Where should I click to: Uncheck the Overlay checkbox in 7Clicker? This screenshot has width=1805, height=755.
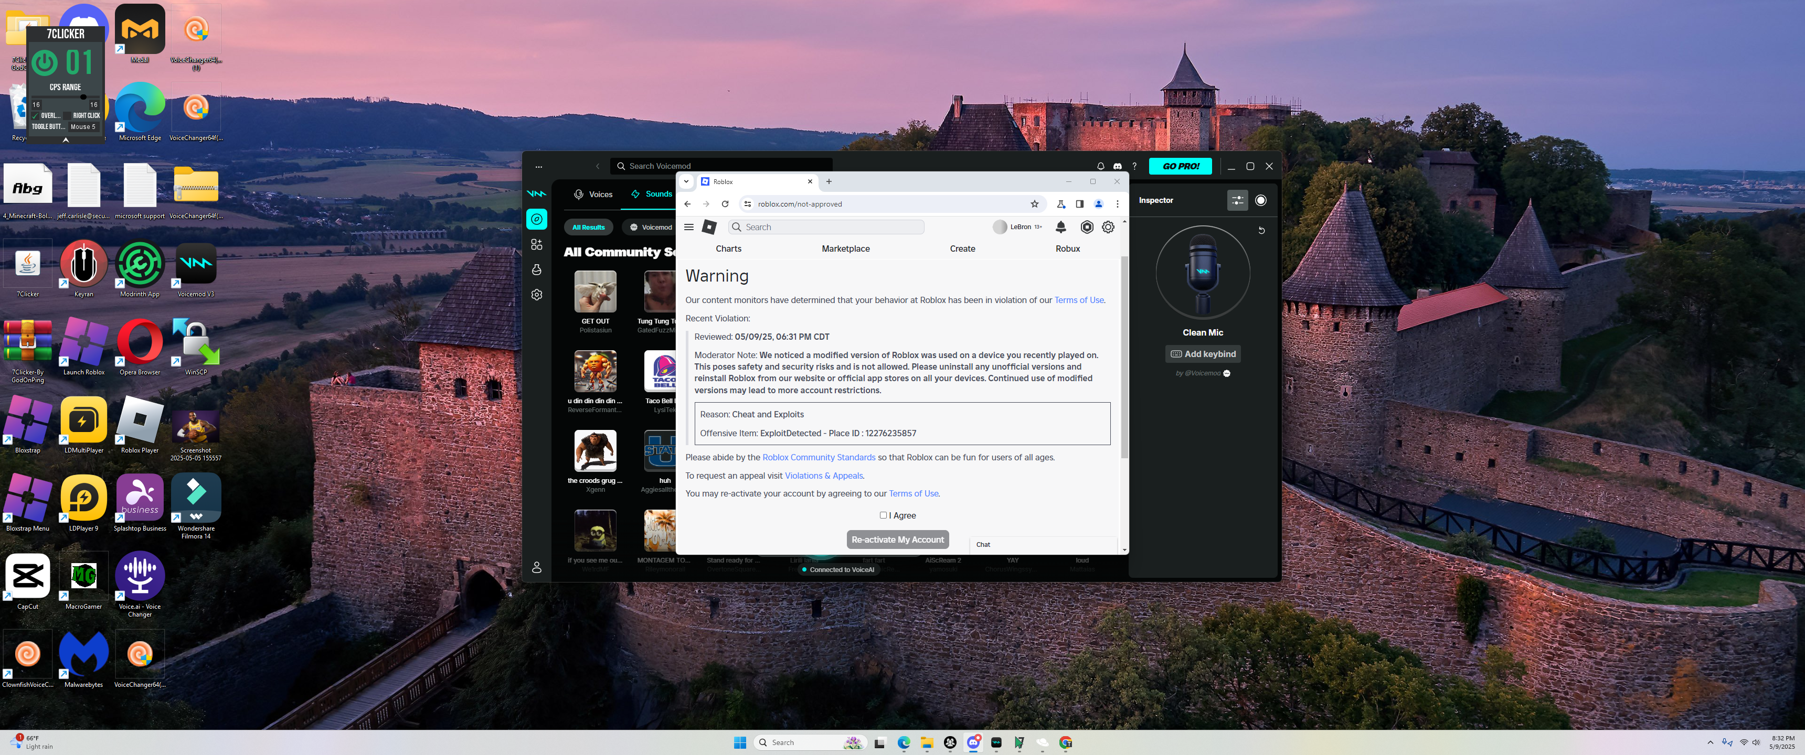point(35,115)
